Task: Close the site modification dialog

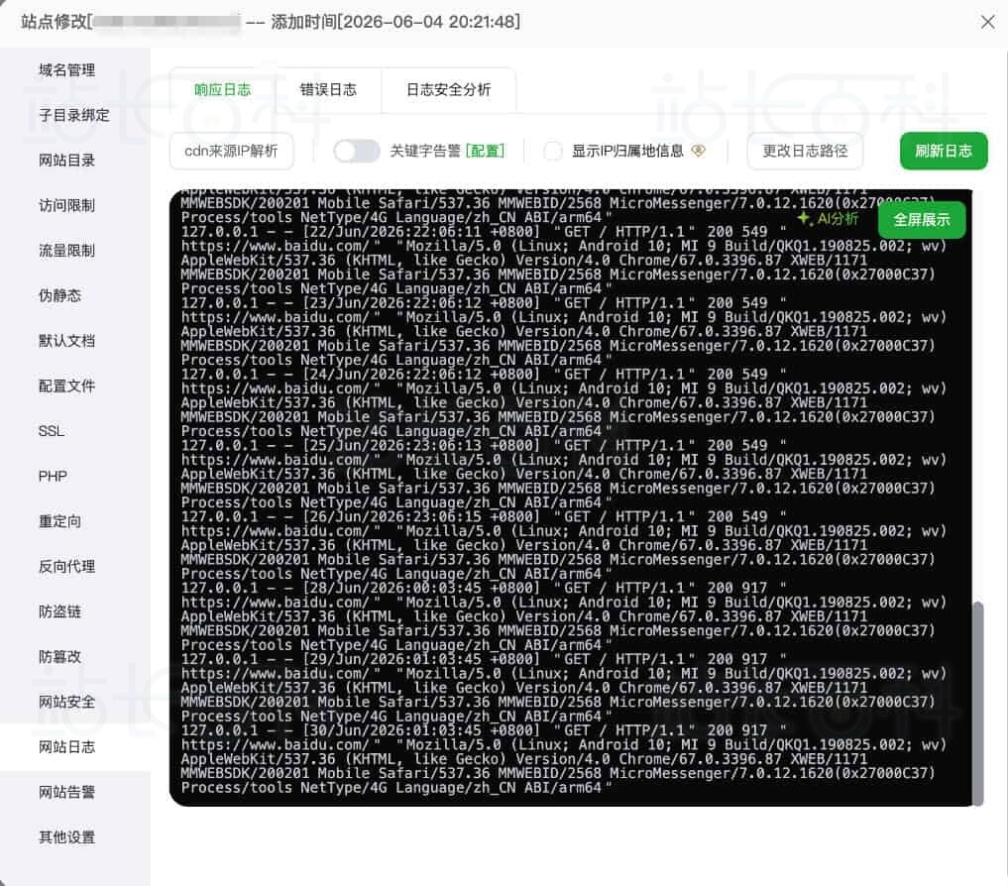Action: [987, 22]
